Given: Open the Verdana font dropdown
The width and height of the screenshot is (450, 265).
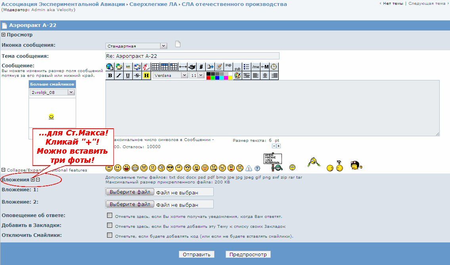Looking at the screenshot, I should pos(170,75).
